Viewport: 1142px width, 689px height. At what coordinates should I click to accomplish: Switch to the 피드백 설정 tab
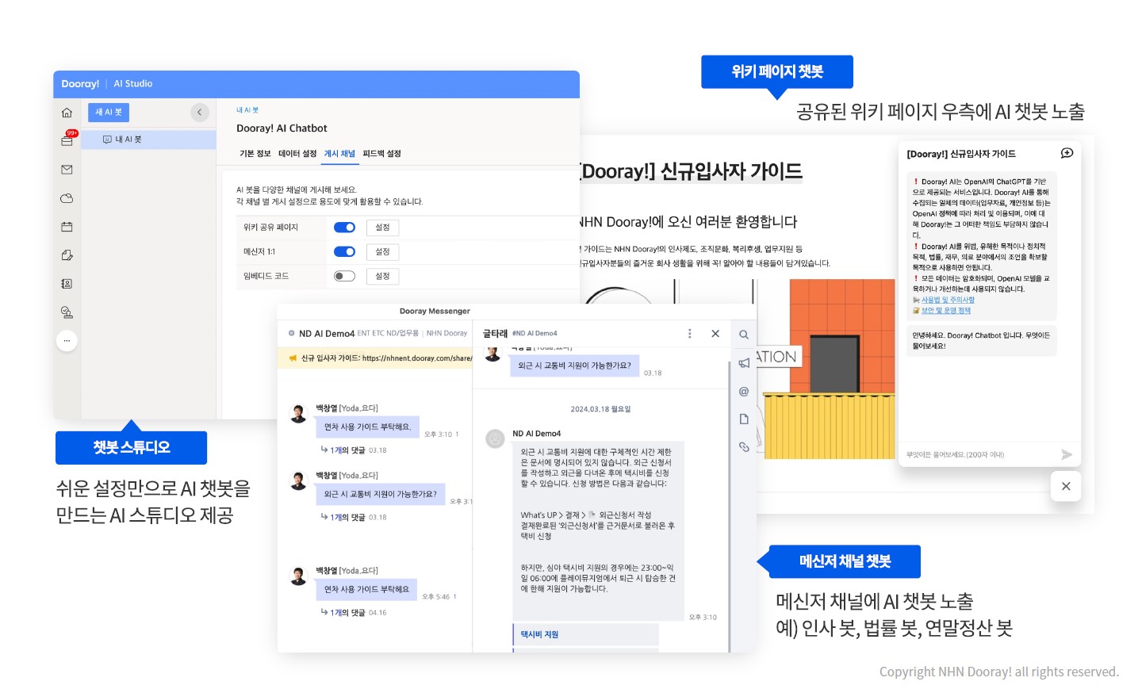tap(381, 154)
